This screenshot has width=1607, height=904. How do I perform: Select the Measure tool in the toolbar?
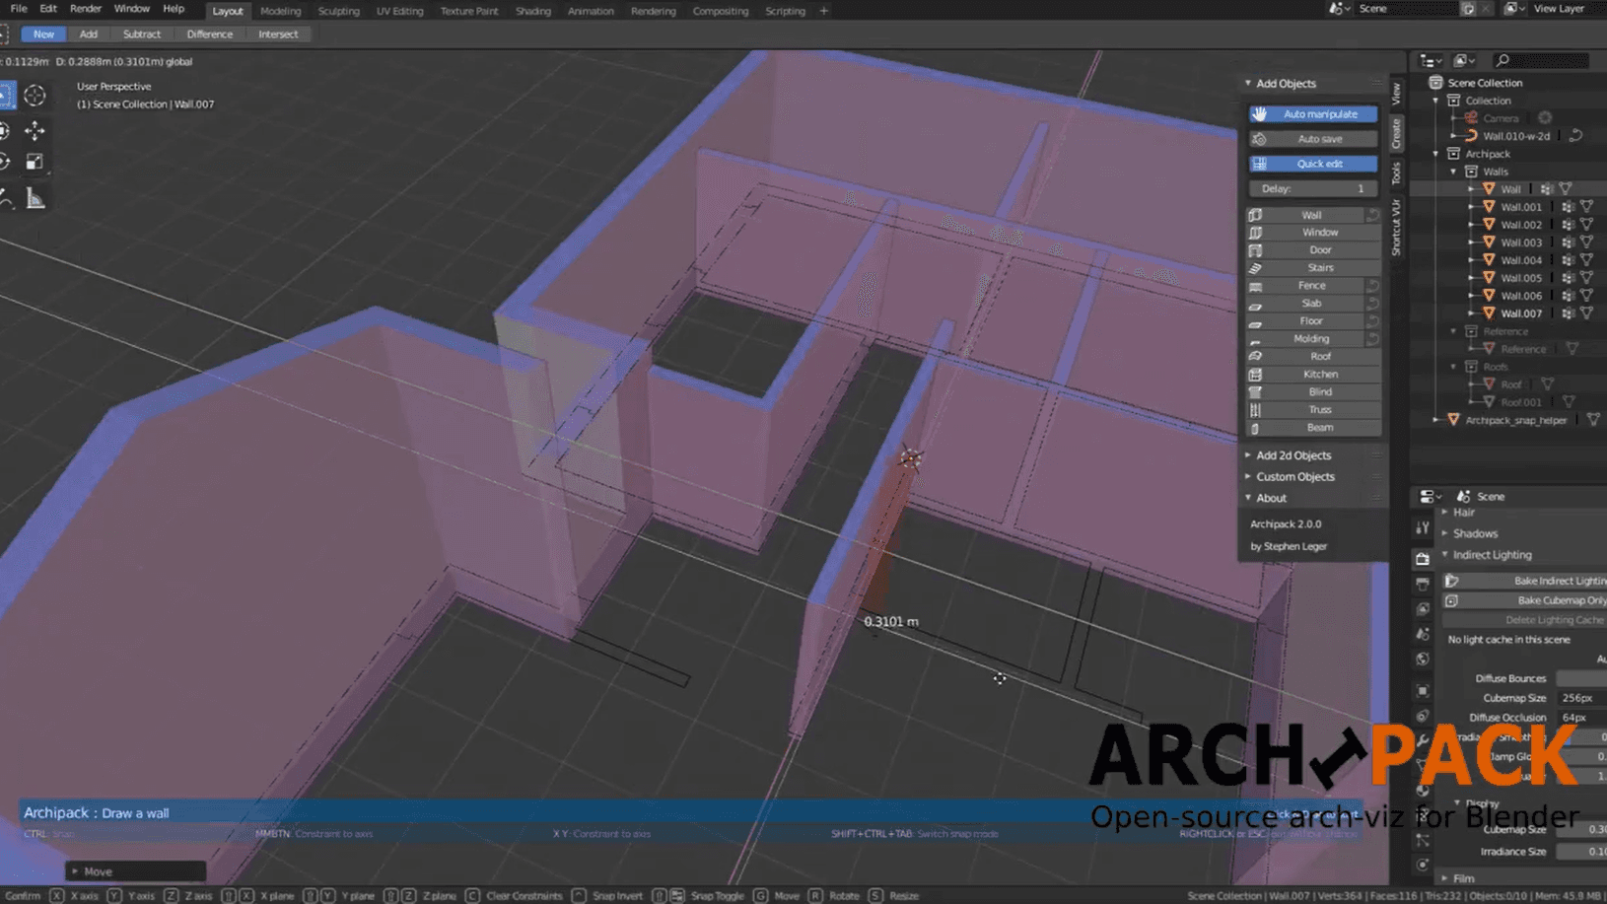tap(35, 199)
